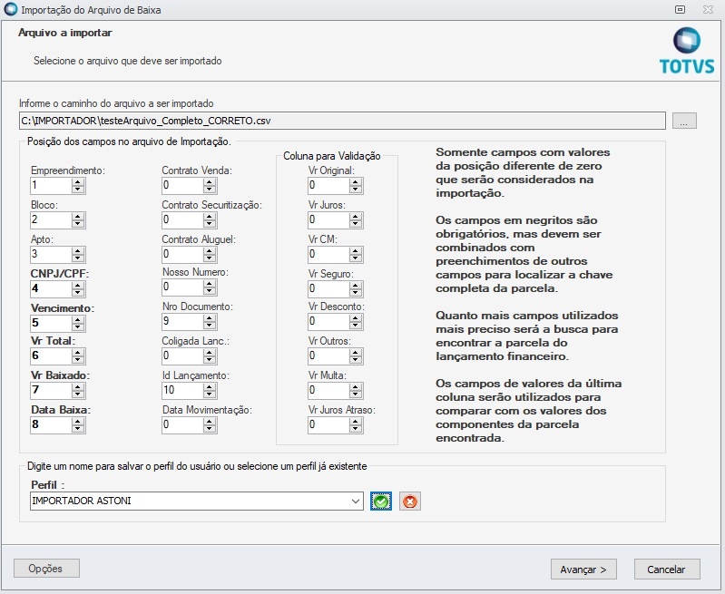Increase the Vr Desconto spinner value
The image size is (725, 594).
356,317
